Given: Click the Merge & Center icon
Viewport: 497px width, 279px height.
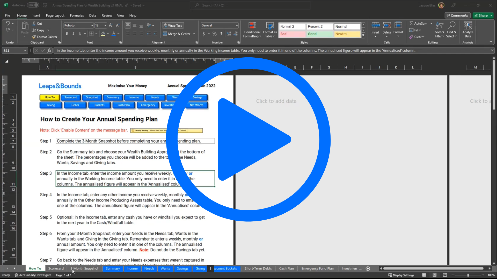Looking at the screenshot, I should (x=165, y=34).
